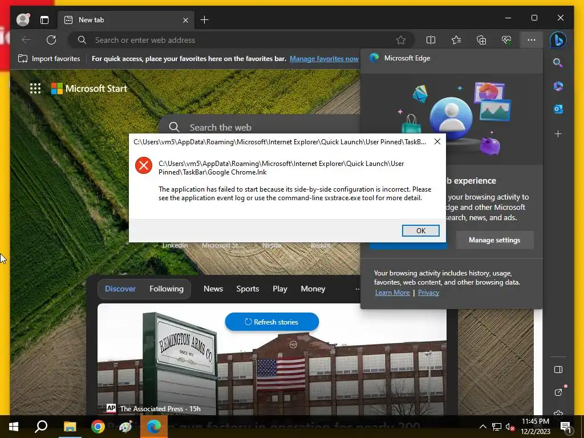Click Manage favorites now link
The width and height of the screenshot is (584, 438).
pos(324,59)
